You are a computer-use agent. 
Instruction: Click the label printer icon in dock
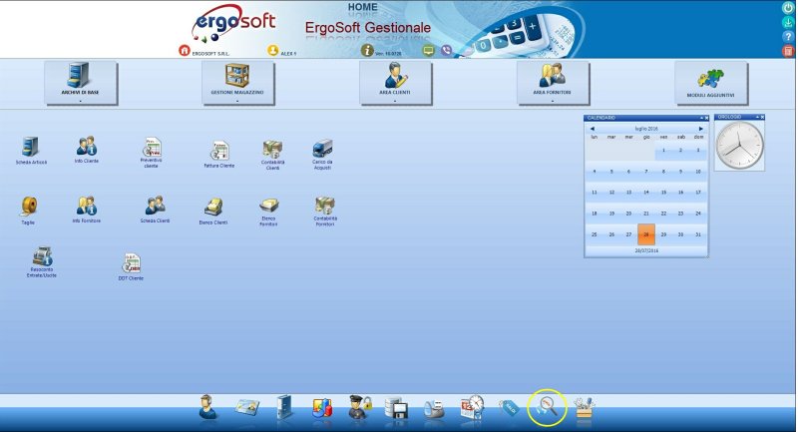[x=434, y=409]
